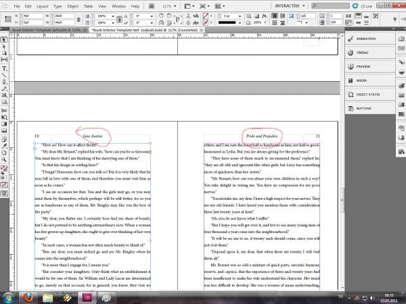
Task: Select the Zoom tool in toolbox
Action: [4, 159]
